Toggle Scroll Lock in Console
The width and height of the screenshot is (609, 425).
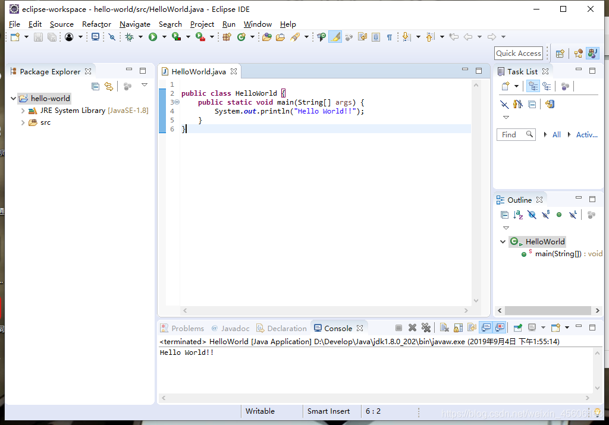click(458, 328)
